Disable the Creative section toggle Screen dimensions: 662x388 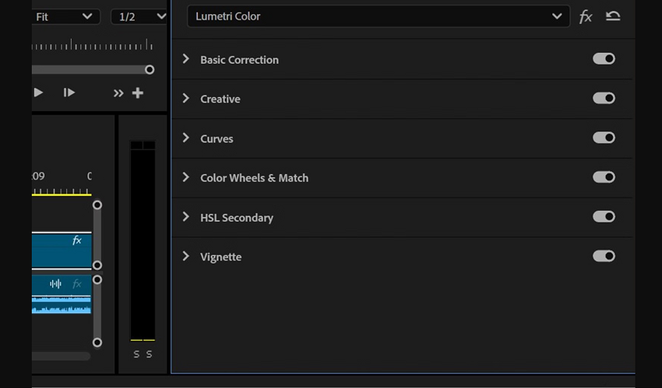click(x=604, y=98)
